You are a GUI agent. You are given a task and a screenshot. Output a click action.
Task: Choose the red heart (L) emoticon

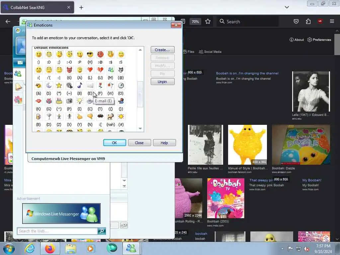coord(90,70)
